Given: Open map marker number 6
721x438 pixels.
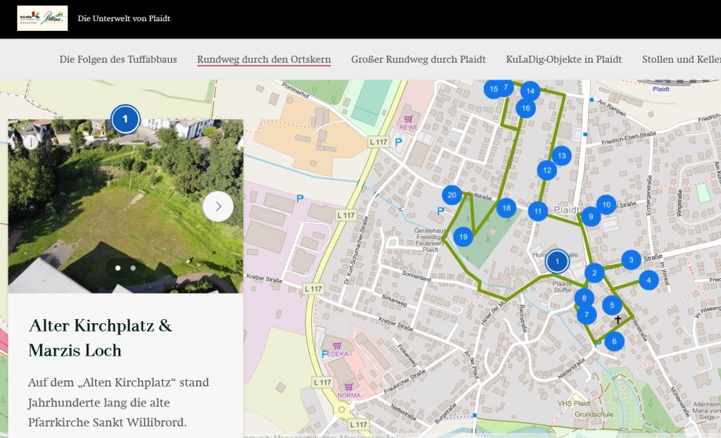Looking at the screenshot, I should click(614, 342).
